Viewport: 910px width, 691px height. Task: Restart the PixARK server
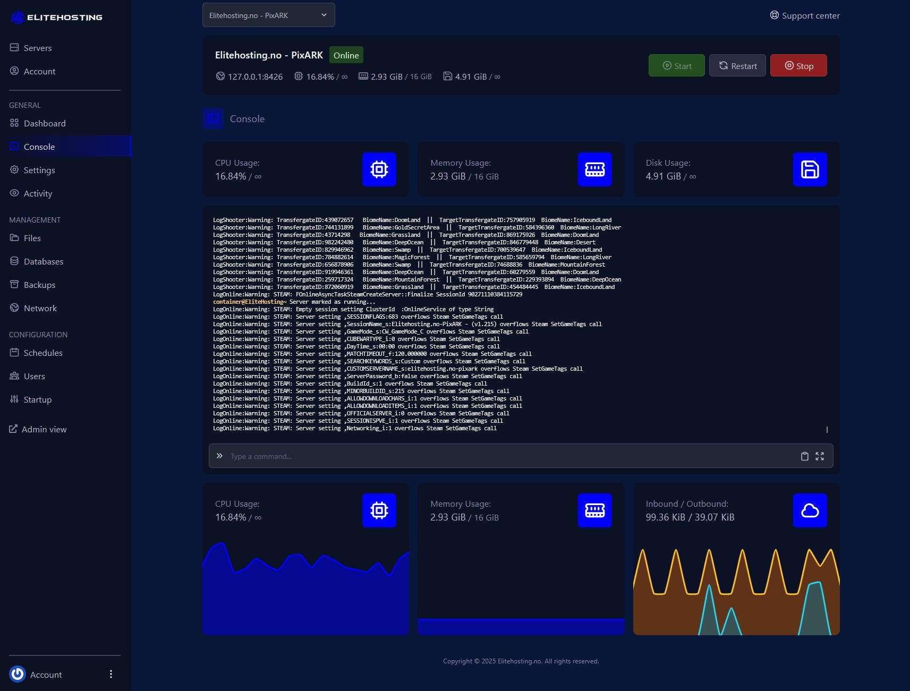737,65
